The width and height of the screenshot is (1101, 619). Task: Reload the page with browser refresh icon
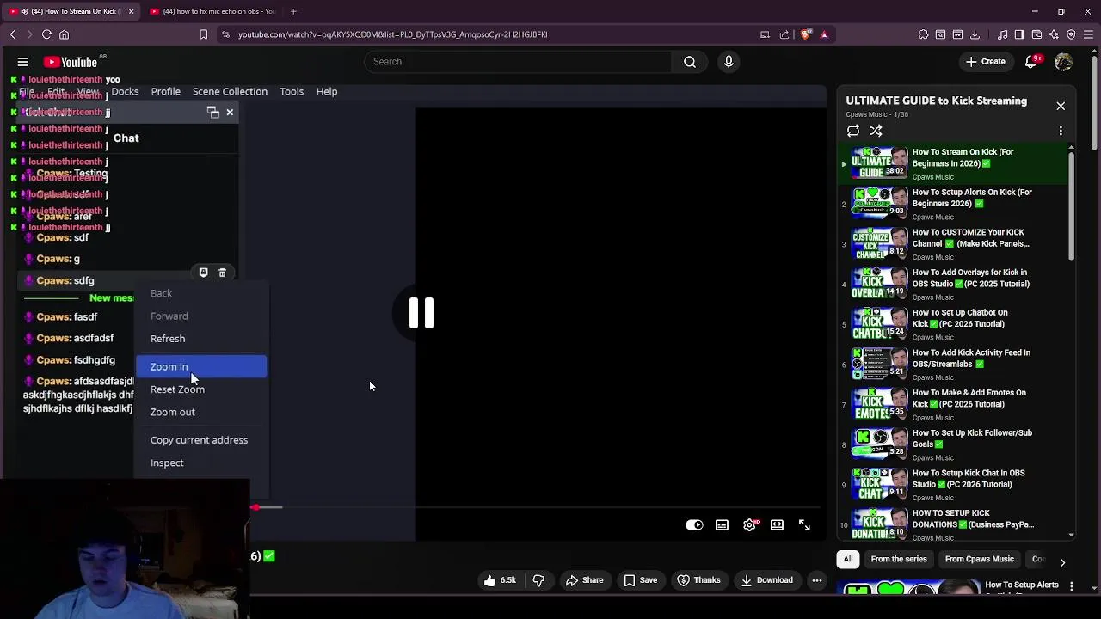point(46,34)
